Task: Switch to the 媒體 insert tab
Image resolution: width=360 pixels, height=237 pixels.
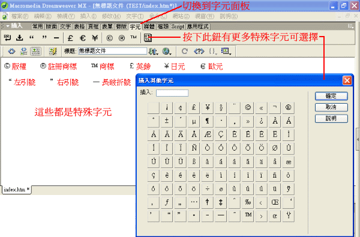Action: (149, 26)
